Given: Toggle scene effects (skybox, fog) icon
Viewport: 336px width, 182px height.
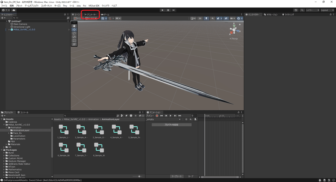Looking at the screenshot, I should coord(218,18).
